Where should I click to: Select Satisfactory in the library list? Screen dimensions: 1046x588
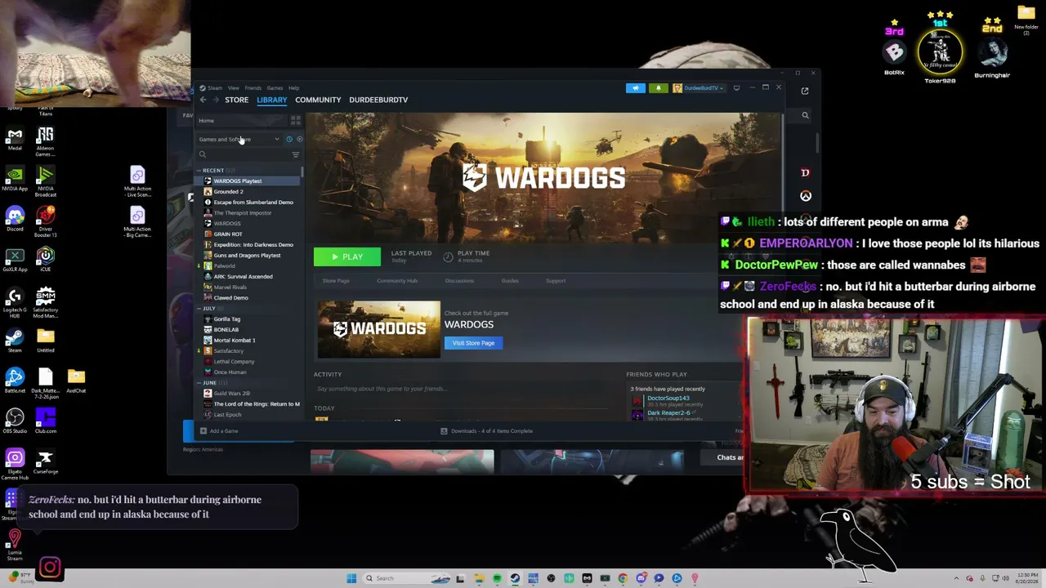click(x=249, y=351)
